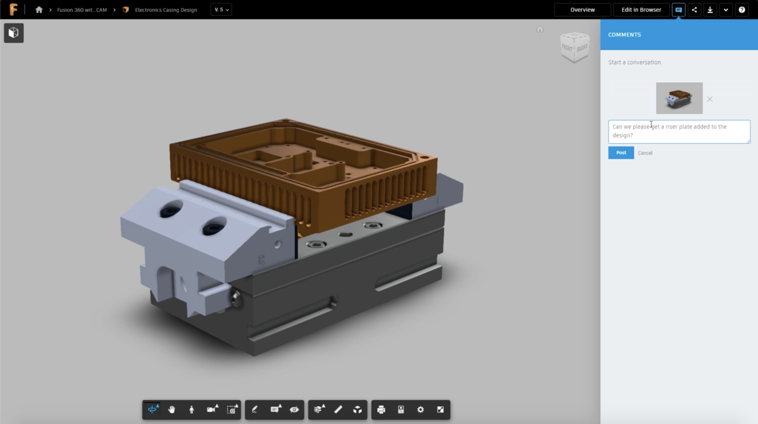Image resolution: width=758 pixels, height=424 pixels.
Task: Toggle markup visibility with the eye icon
Action: (x=294, y=409)
